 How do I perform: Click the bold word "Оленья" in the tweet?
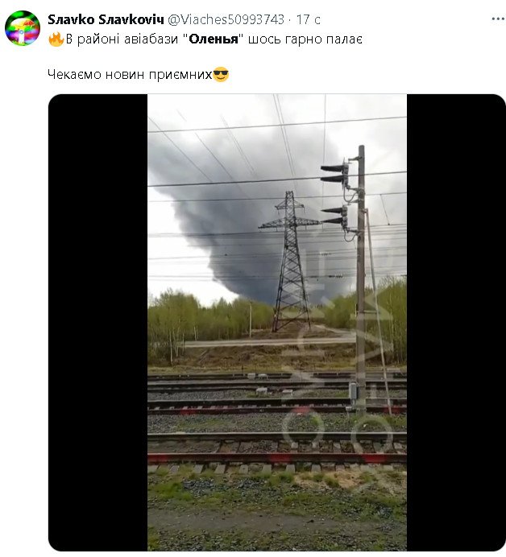point(214,39)
